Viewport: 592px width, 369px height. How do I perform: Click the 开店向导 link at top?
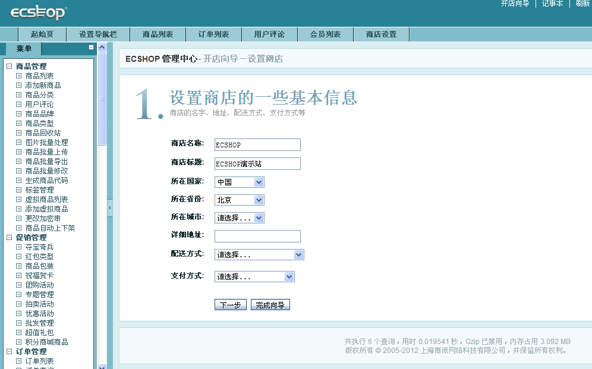(x=515, y=4)
